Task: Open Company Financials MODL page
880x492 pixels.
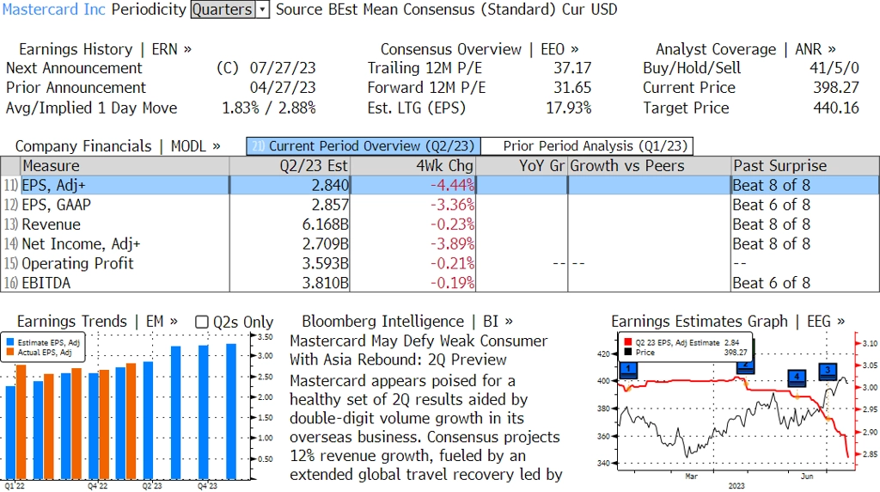Action: click(x=118, y=146)
